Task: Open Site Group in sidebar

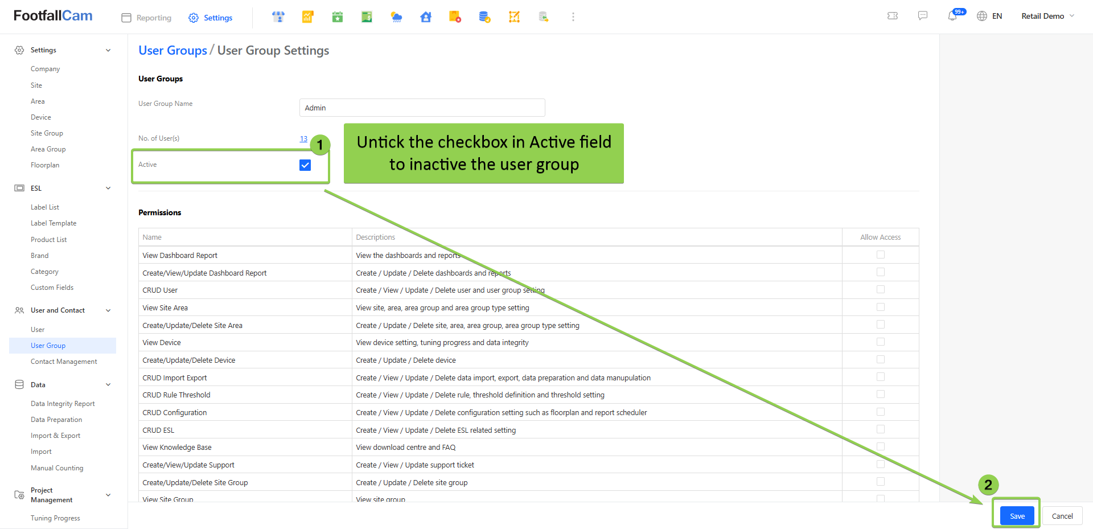Action: (47, 133)
